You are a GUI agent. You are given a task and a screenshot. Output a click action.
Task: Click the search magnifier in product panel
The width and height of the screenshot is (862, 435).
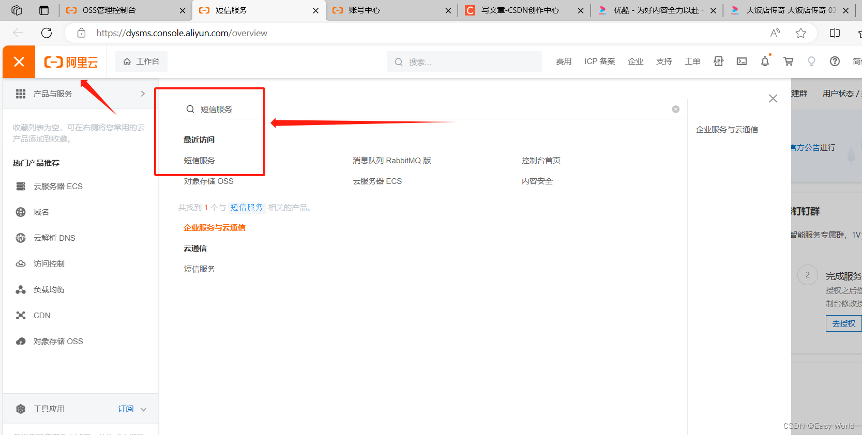coord(190,109)
